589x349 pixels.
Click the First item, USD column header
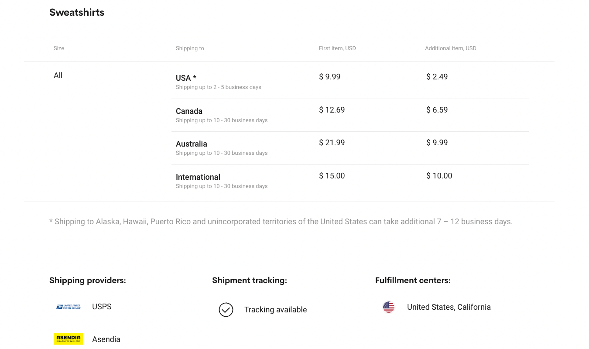337,48
